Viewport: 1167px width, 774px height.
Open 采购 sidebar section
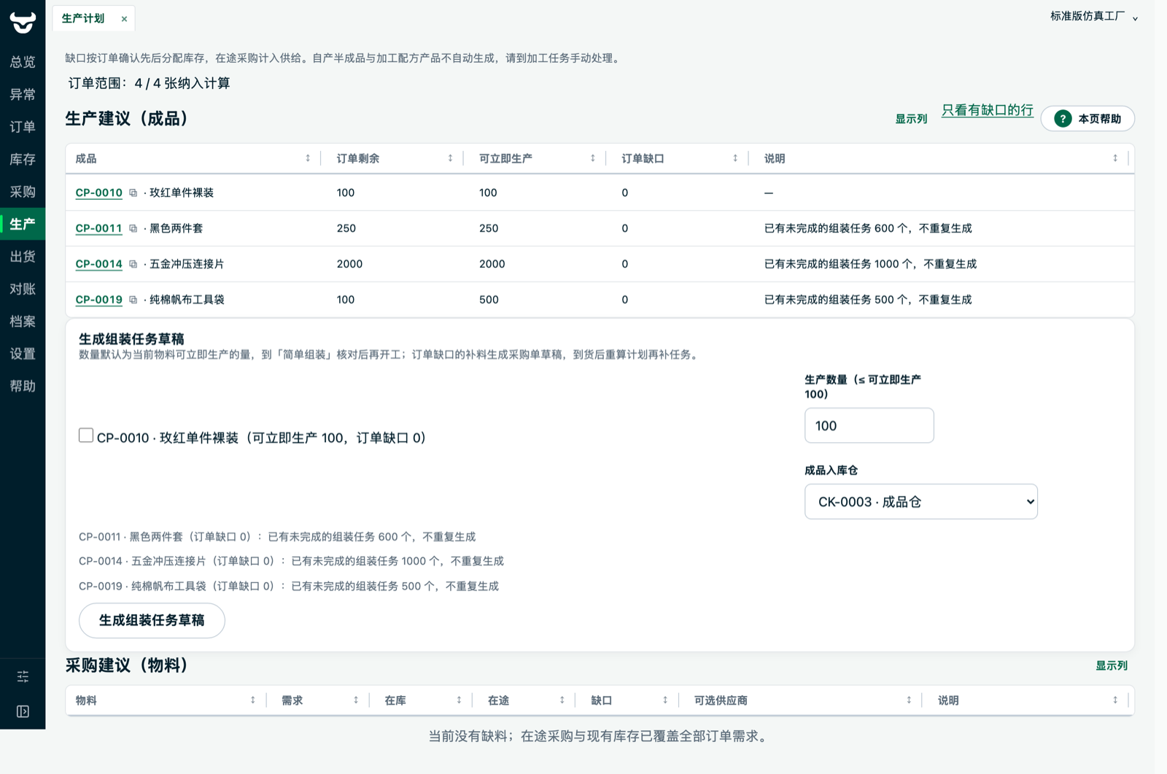[x=23, y=192]
